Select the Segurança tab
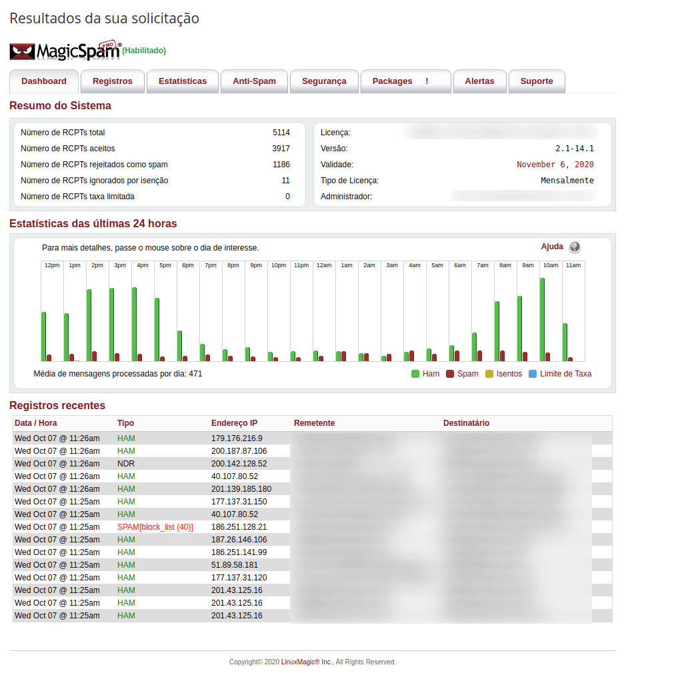Image resolution: width=682 pixels, height=673 pixels. pos(324,81)
